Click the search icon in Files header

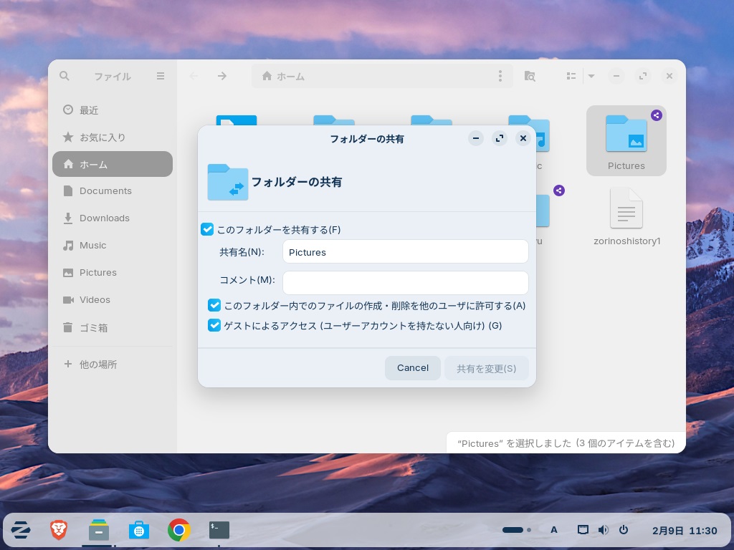pyautogui.click(x=65, y=76)
